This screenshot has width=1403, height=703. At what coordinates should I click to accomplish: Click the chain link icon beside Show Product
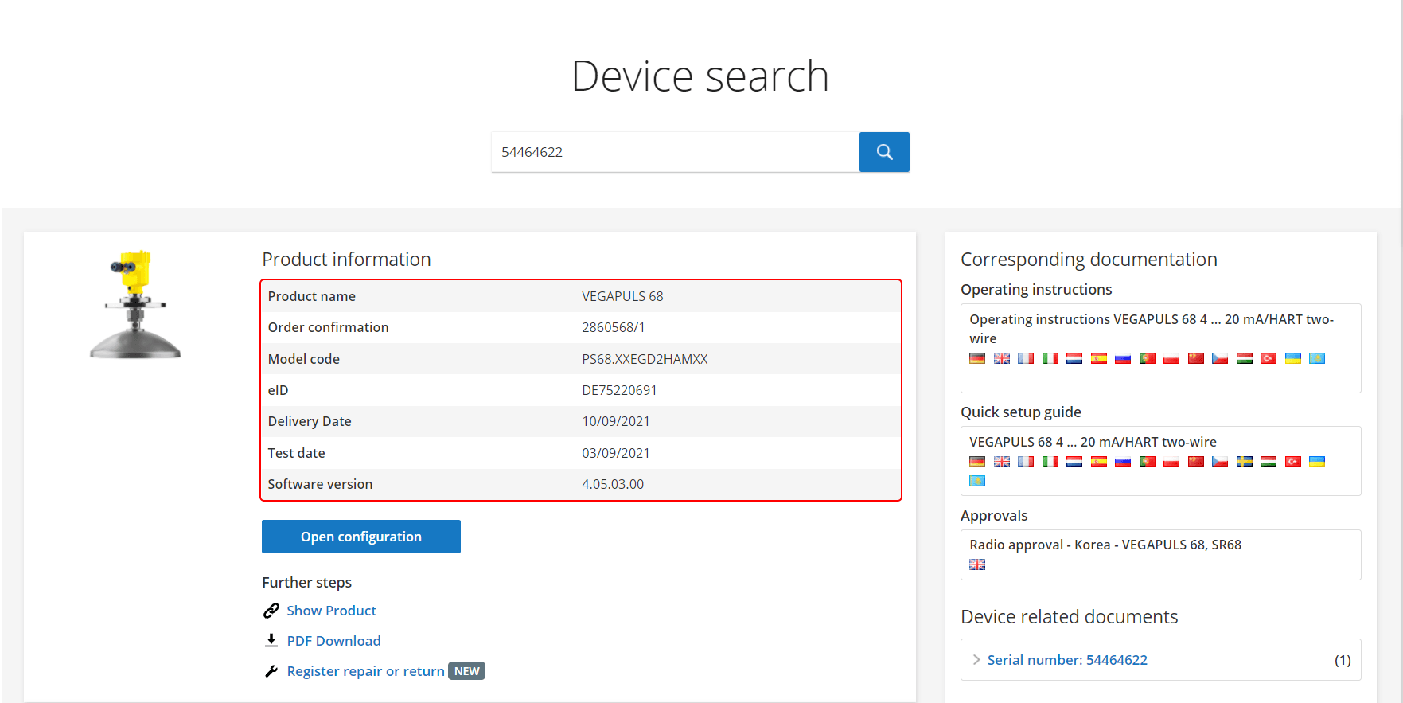[271, 611]
